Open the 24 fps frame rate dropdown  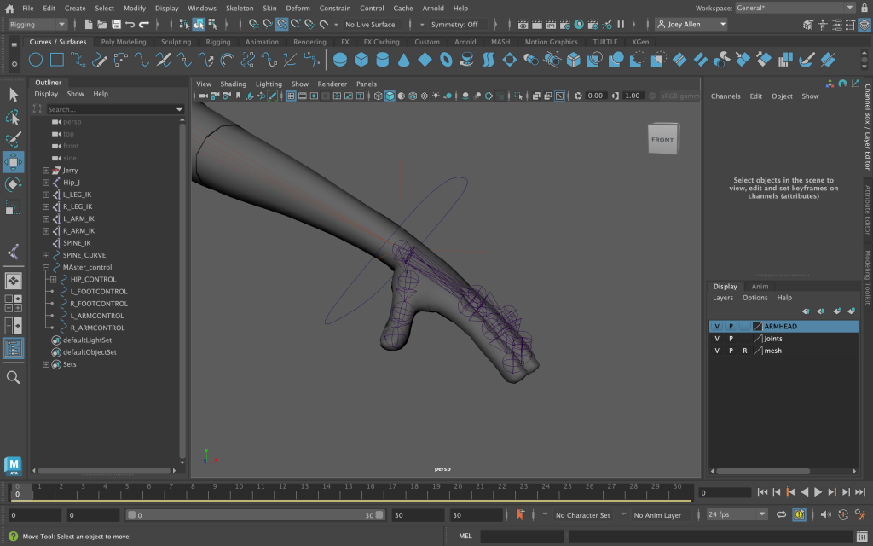[x=737, y=515]
